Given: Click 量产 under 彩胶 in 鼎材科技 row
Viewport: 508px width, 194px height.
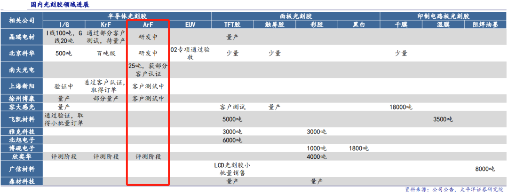Looking at the screenshot, I should coord(317,181).
